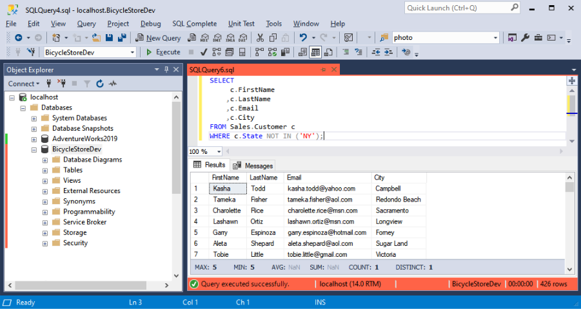Toggle Results to Grid output mode
The image size is (581, 309).
pos(315,52)
